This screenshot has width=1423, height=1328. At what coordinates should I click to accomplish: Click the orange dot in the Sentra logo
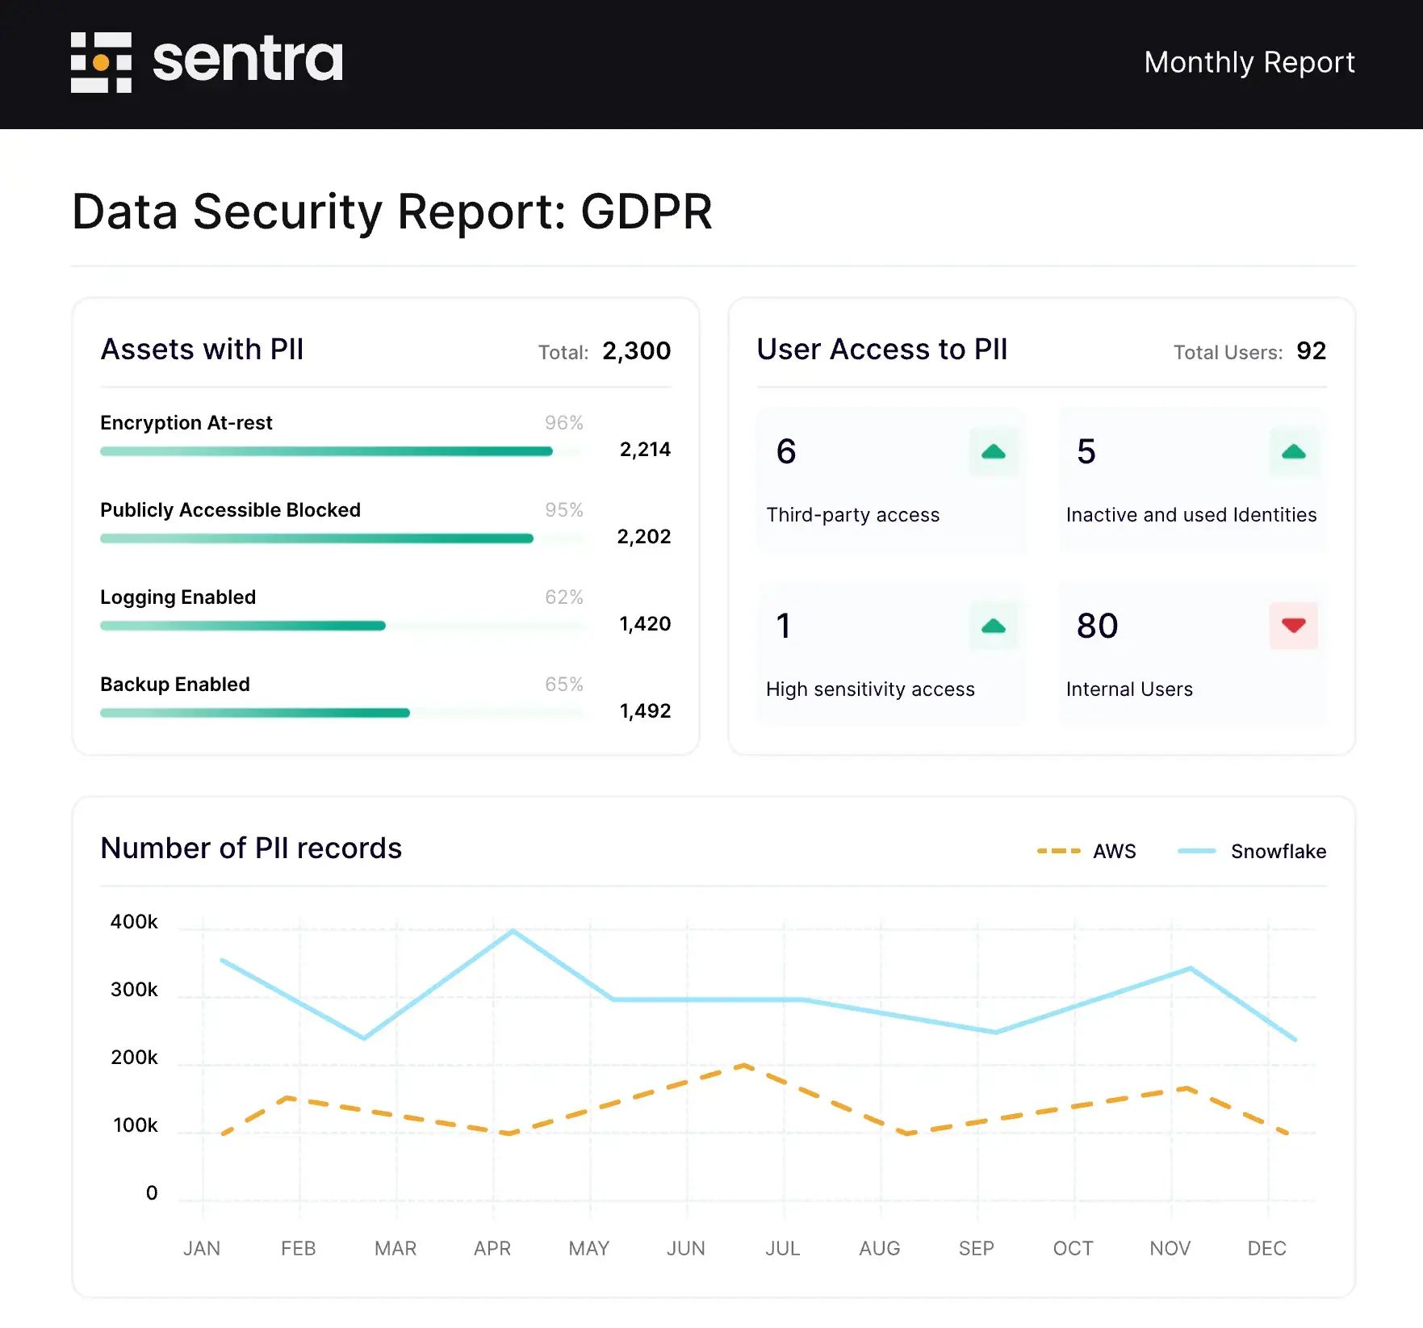coord(100,62)
